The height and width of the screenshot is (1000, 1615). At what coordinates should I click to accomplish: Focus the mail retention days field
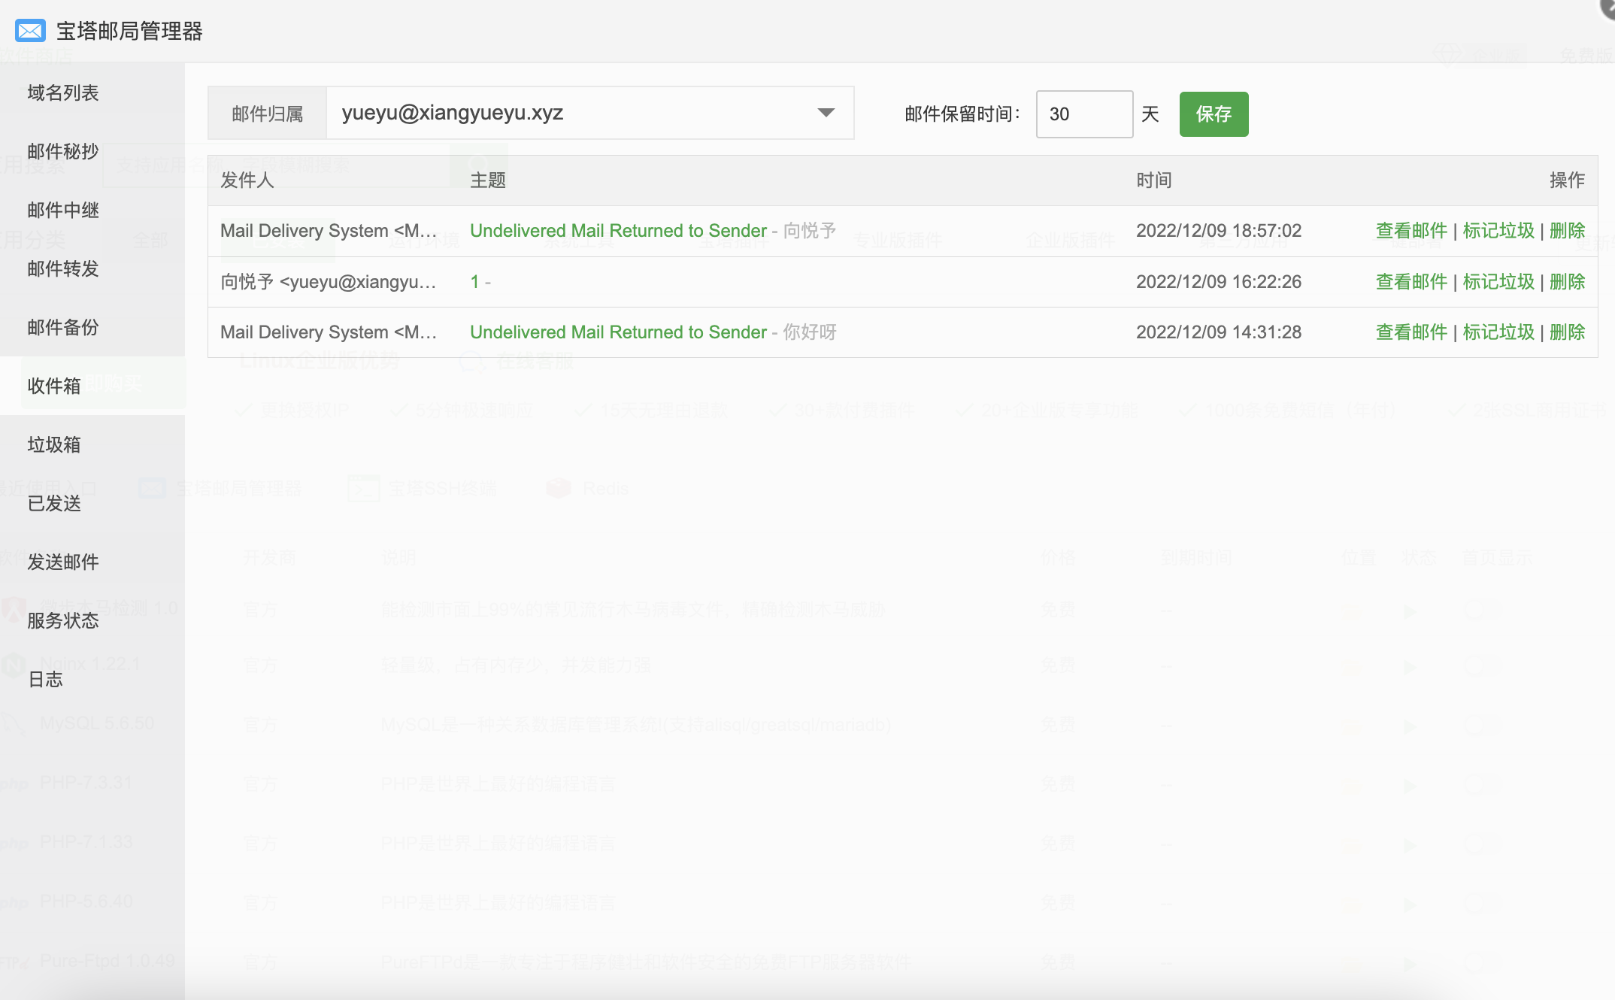click(x=1084, y=114)
